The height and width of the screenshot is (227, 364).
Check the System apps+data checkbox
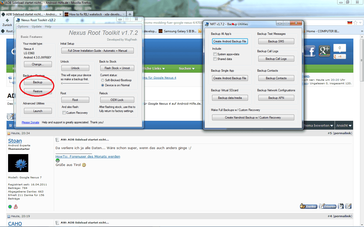[x=215, y=54]
